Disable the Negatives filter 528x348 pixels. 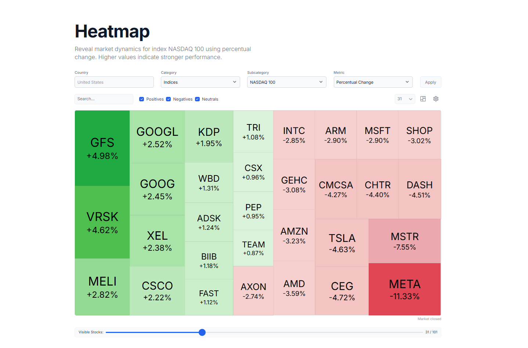pos(168,99)
